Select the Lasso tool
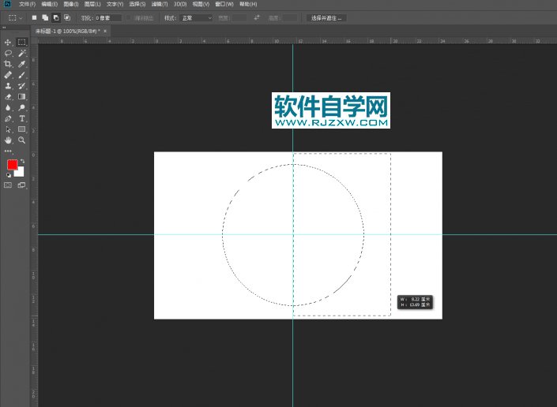This screenshot has height=407, width=557. (8, 53)
